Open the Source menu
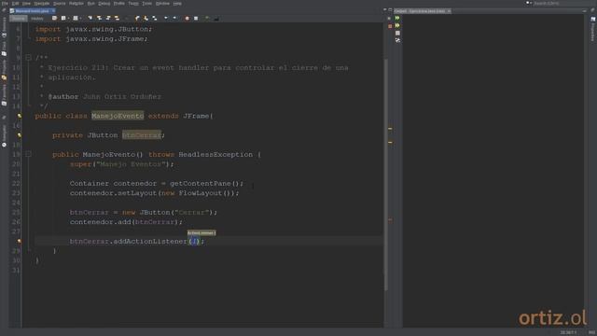The height and width of the screenshot is (336, 597). pos(59,4)
